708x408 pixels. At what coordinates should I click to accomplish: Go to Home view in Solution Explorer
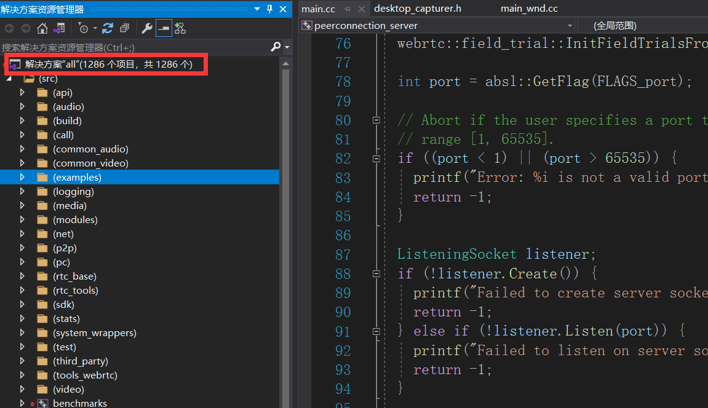pos(42,28)
